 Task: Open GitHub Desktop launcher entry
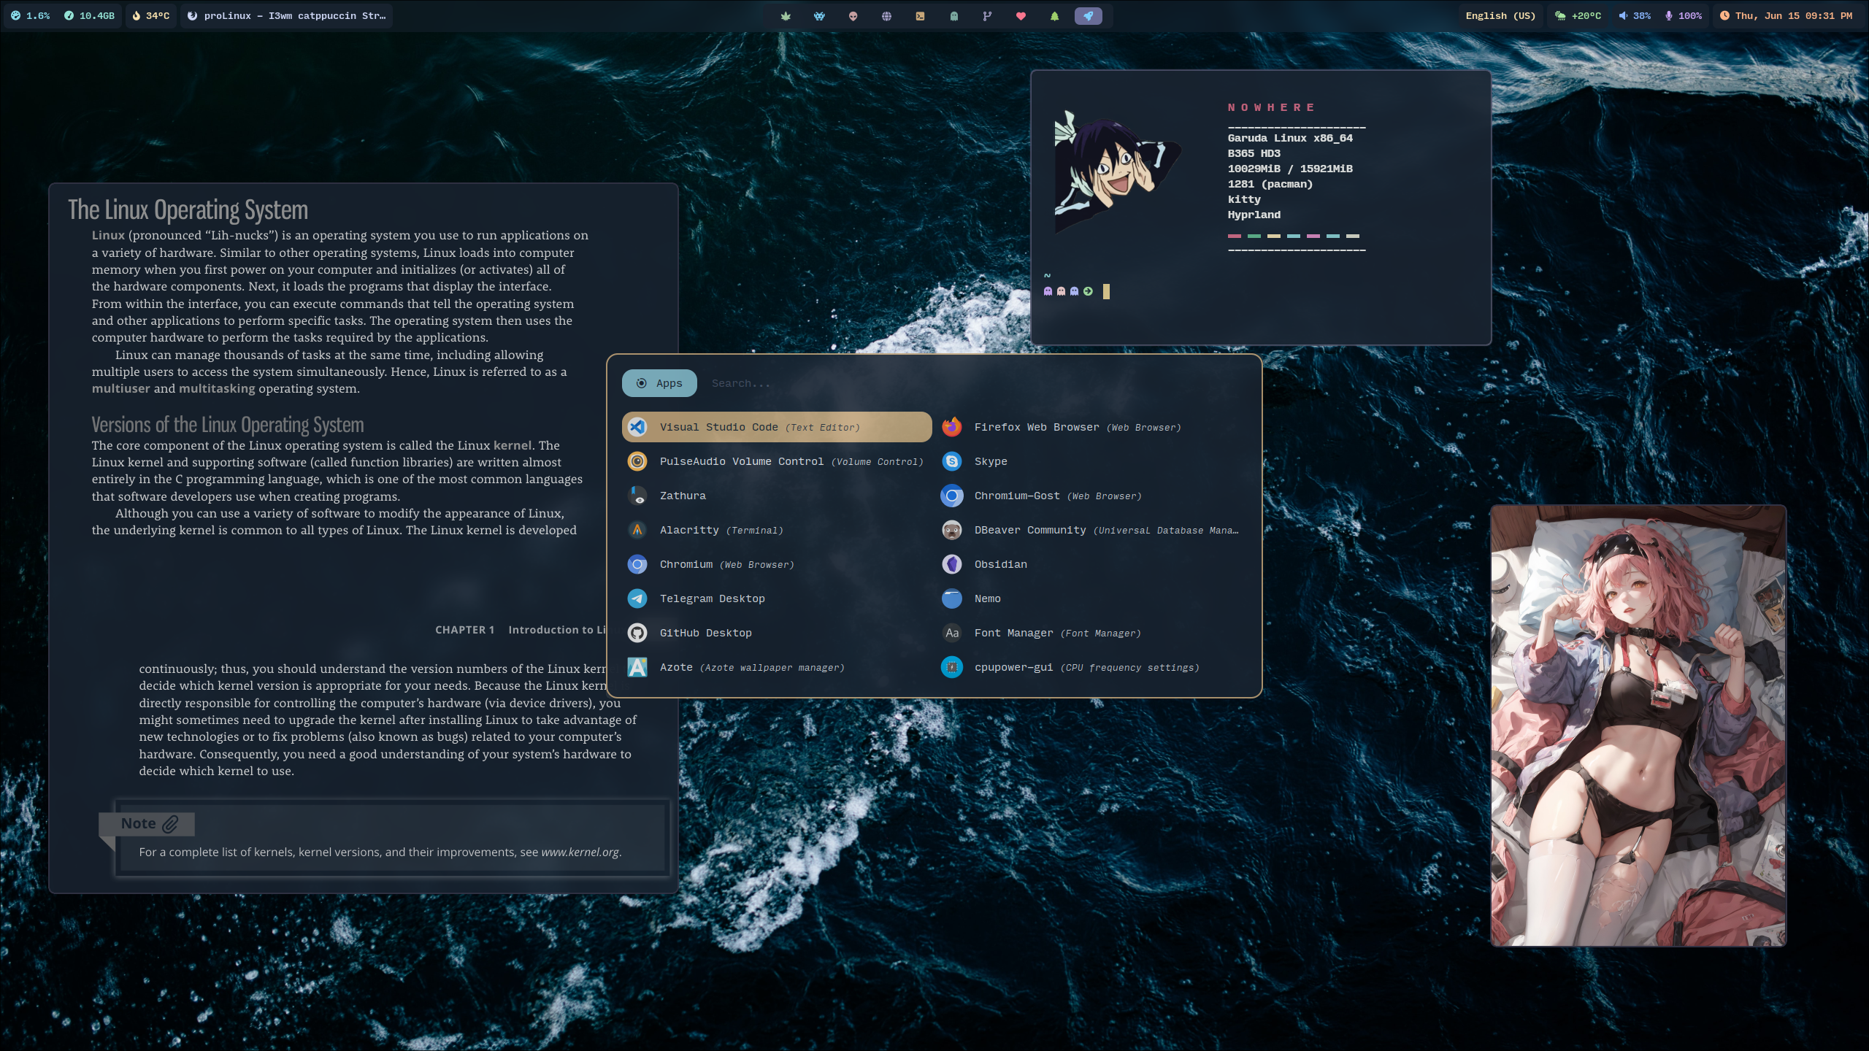[x=705, y=633]
